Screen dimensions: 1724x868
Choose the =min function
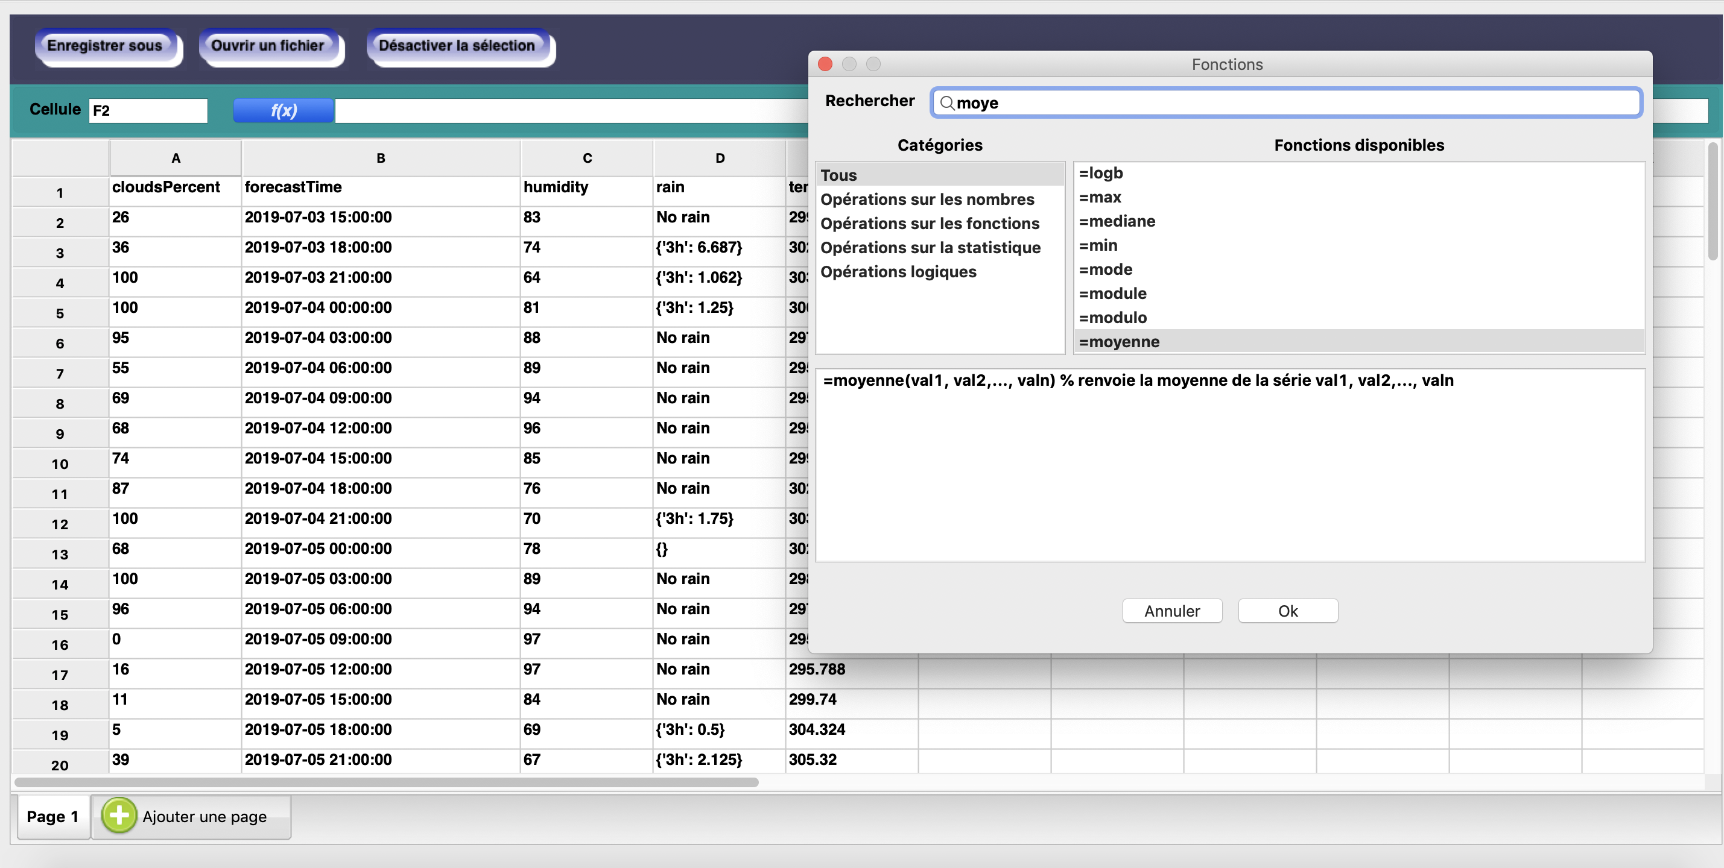tap(1358, 245)
